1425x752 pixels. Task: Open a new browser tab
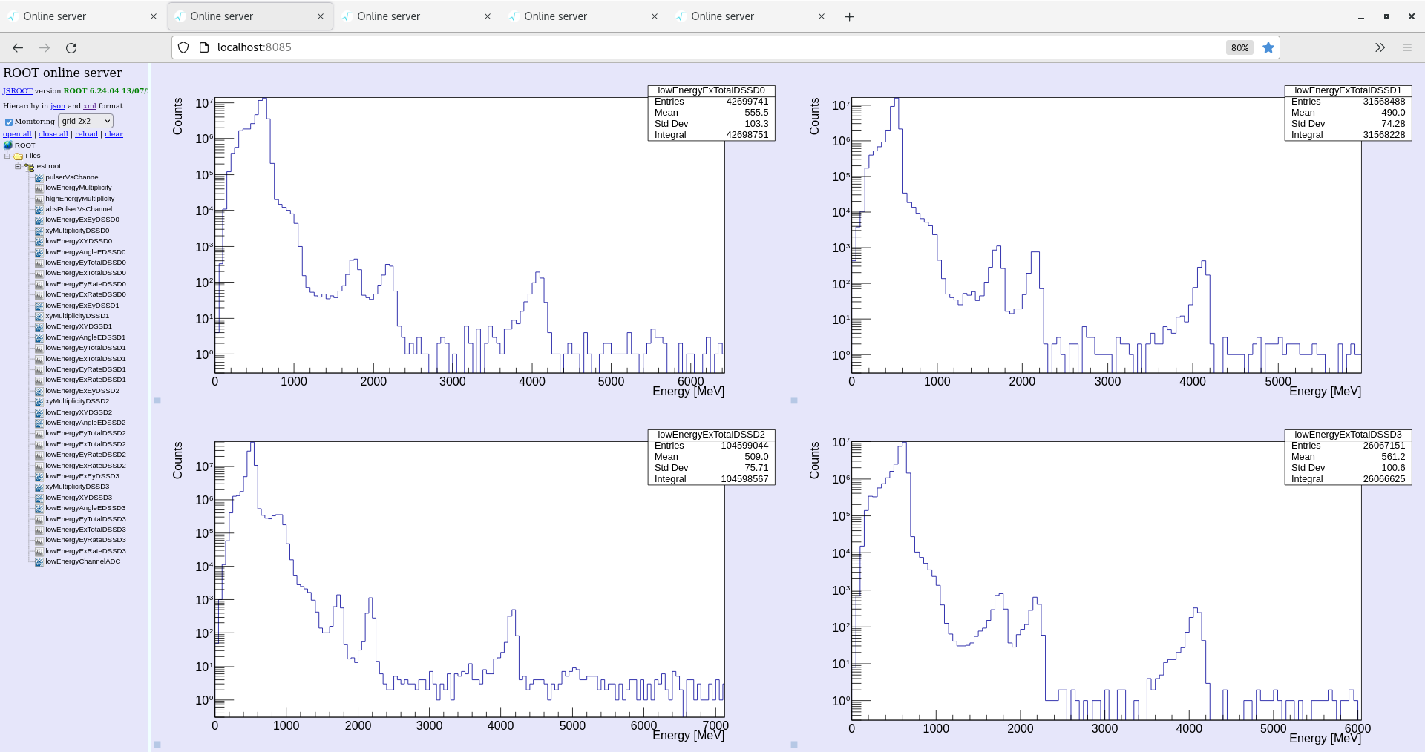(849, 16)
